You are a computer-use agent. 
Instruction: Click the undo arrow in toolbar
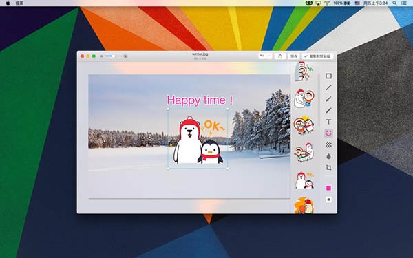(262, 56)
